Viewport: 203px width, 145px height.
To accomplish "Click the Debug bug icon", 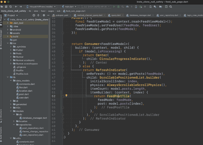I will 118,7.
